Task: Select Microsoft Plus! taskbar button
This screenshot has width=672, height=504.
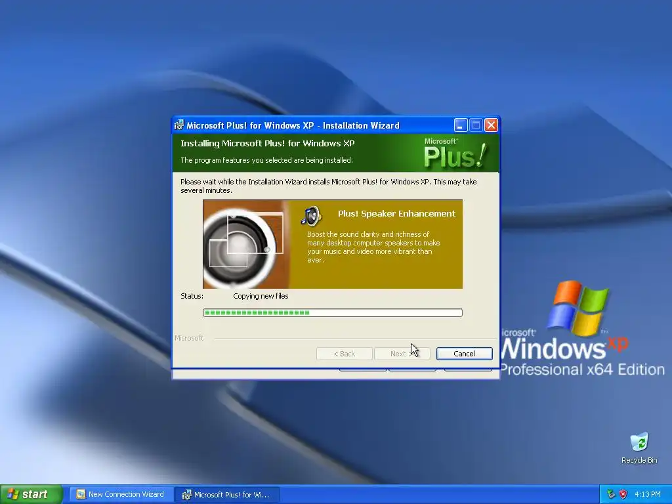Action: [x=227, y=495]
